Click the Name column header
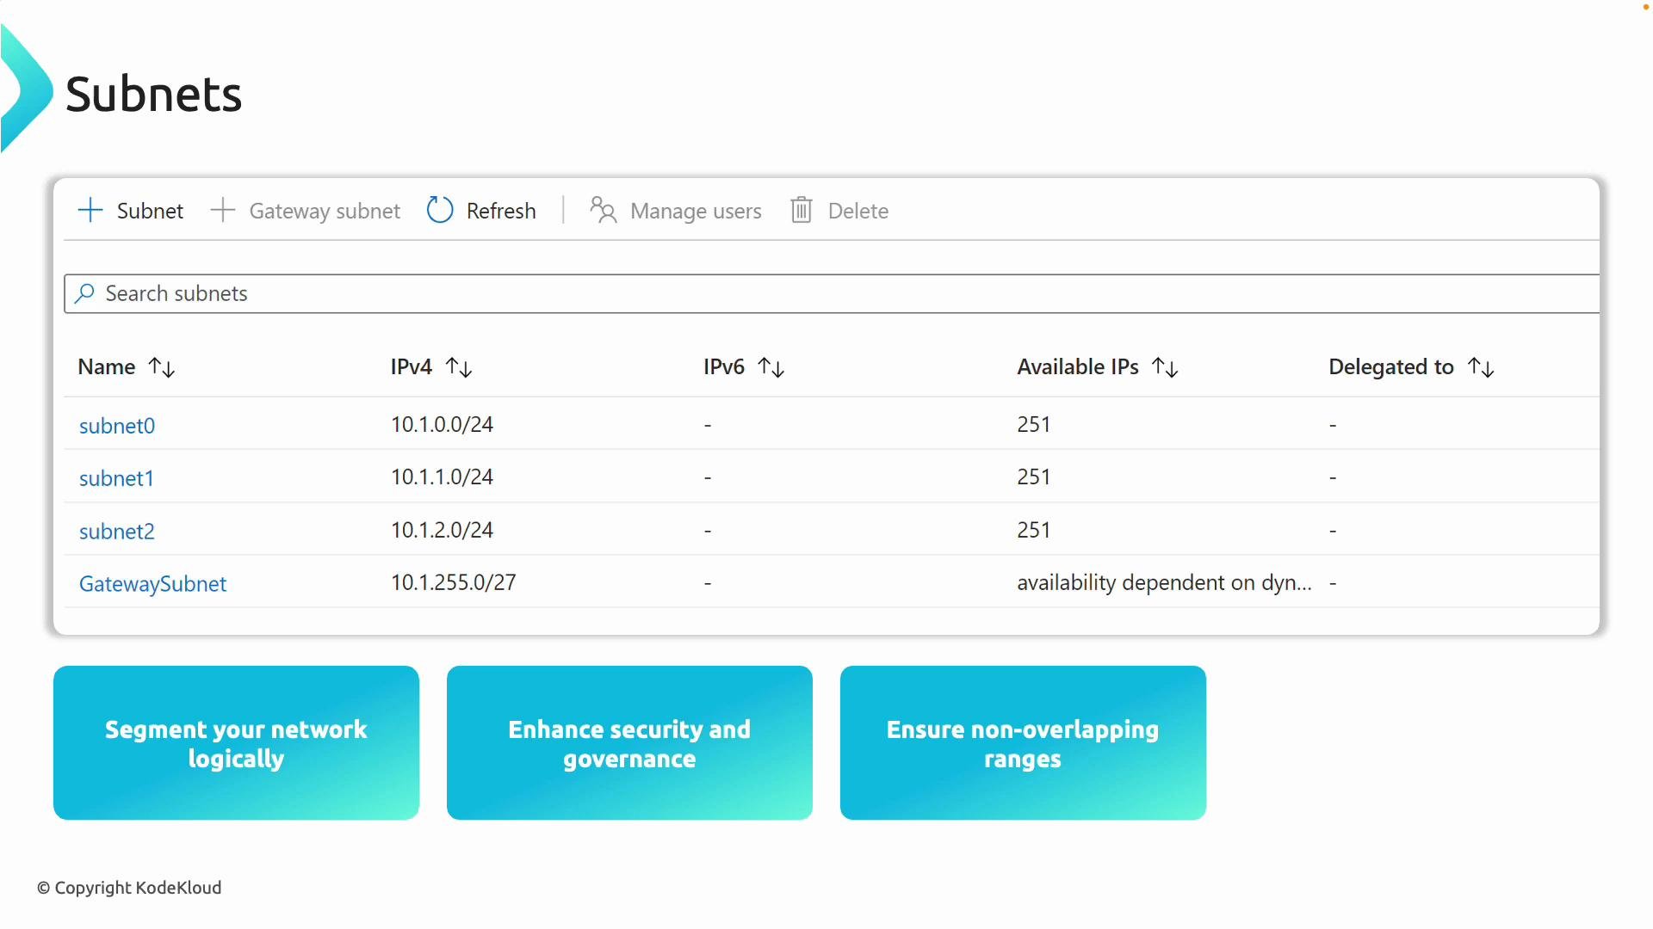Screen dimensions: 1653x929 pos(107,367)
